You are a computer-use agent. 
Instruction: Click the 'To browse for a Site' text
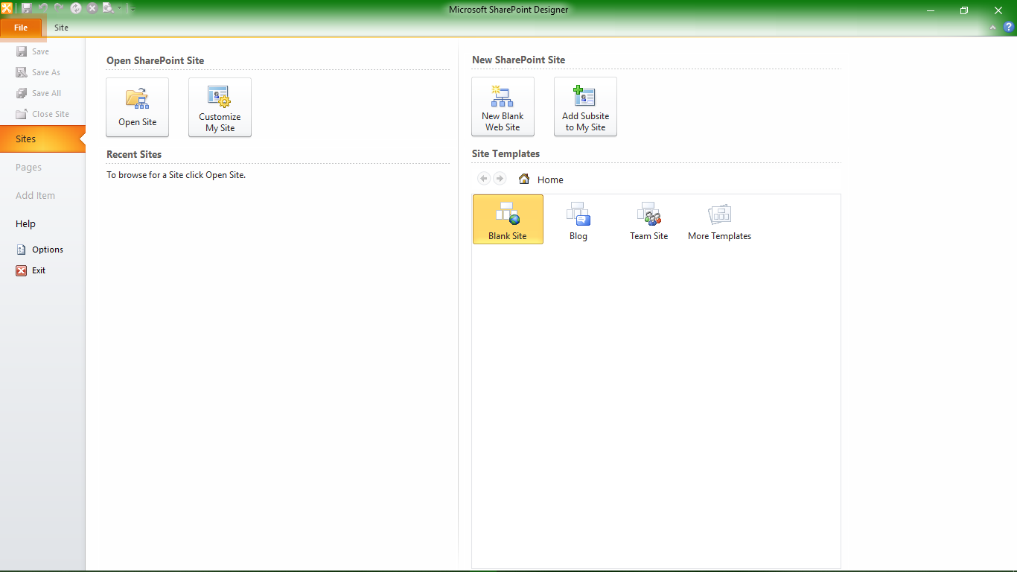(x=176, y=175)
